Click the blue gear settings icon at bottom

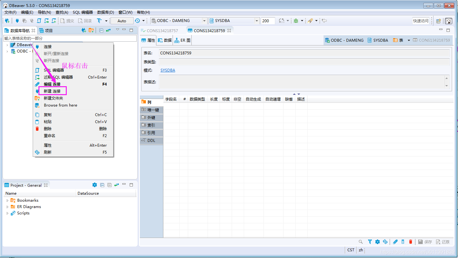point(378,242)
